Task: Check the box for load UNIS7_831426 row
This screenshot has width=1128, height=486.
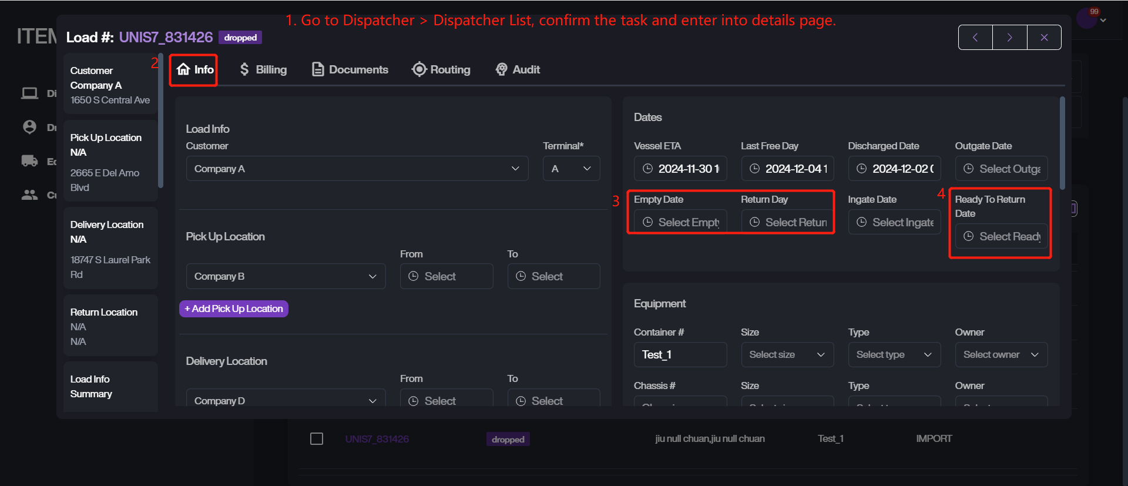Action: pos(317,439)
